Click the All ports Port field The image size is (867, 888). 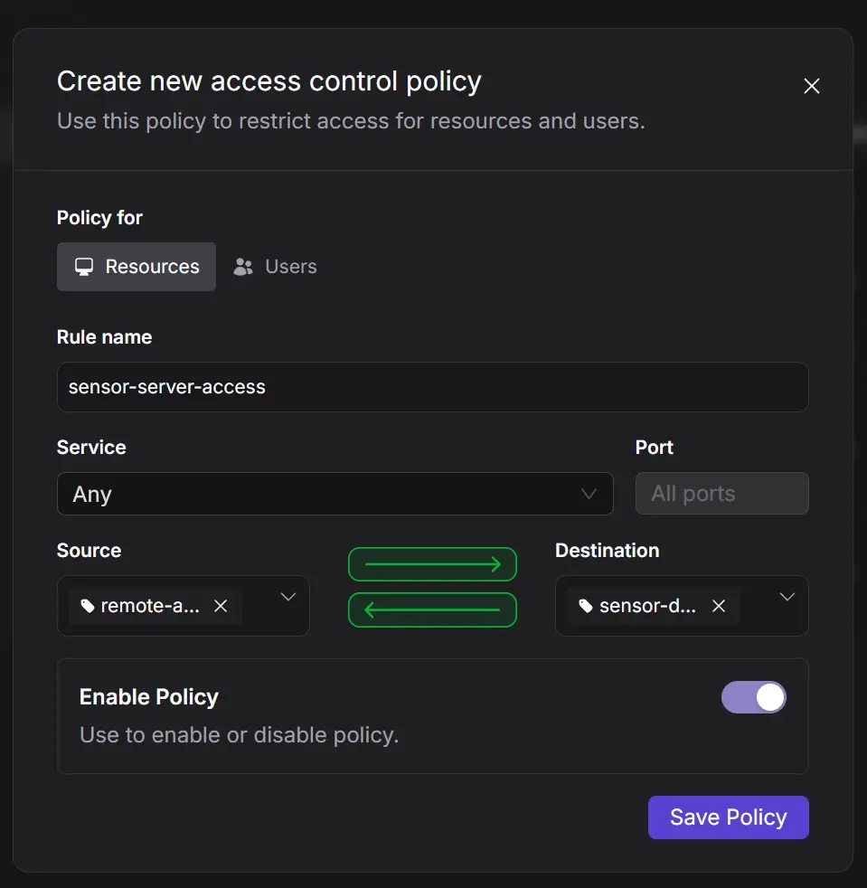(721, 494)
